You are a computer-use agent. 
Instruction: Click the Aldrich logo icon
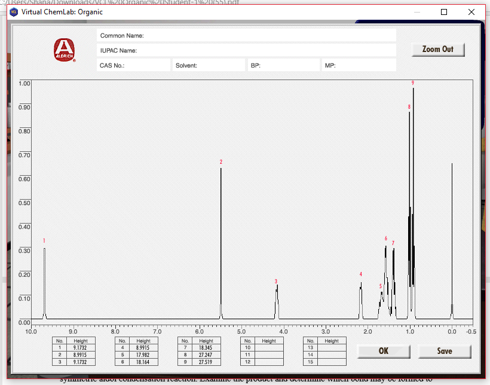coord(65,50)
